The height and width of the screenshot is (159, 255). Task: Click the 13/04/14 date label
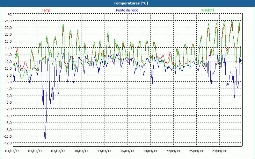click(104, 151)
